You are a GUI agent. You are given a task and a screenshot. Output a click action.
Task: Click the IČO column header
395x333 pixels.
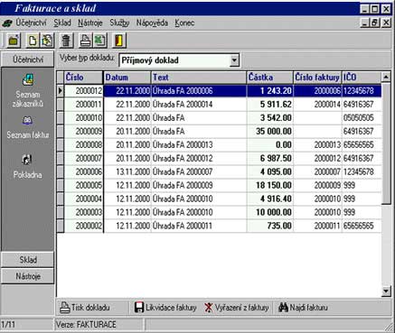click(362, 78)
